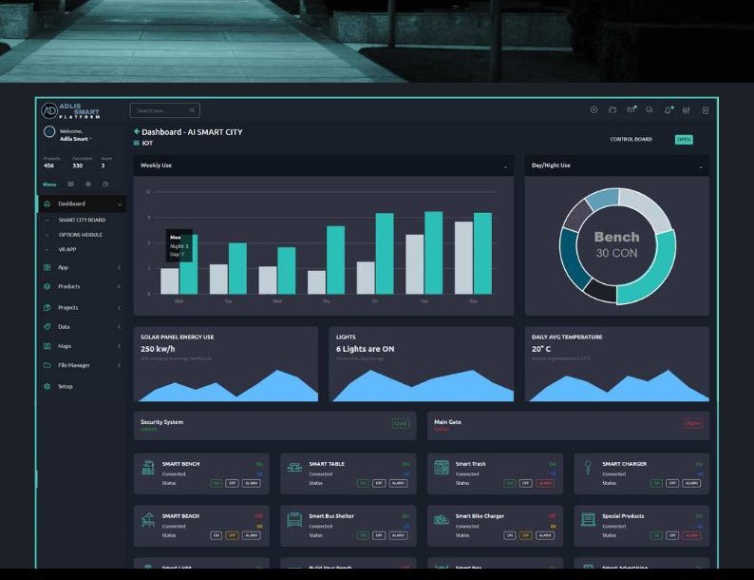Click the Smart Bench card icon
754x580 pixels.
[148, 468]
